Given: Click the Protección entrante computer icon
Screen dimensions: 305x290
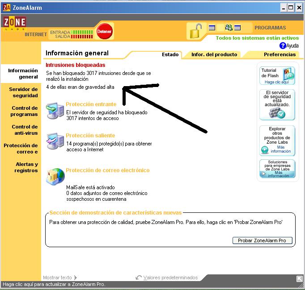Looking at the screenshot, I should click(55, 111).
